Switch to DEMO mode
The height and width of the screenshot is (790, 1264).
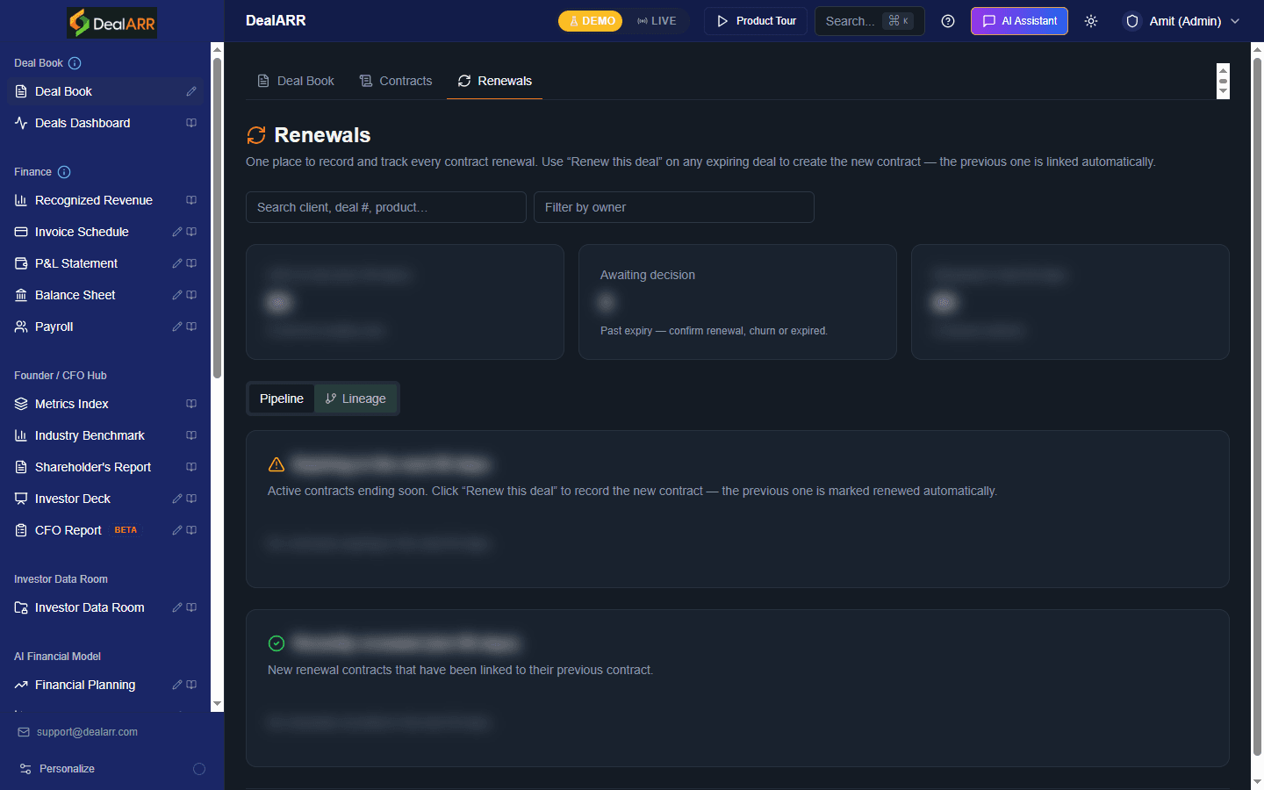click(591, 21)
